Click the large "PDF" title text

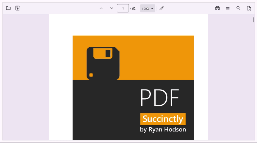tap(160, 98)
